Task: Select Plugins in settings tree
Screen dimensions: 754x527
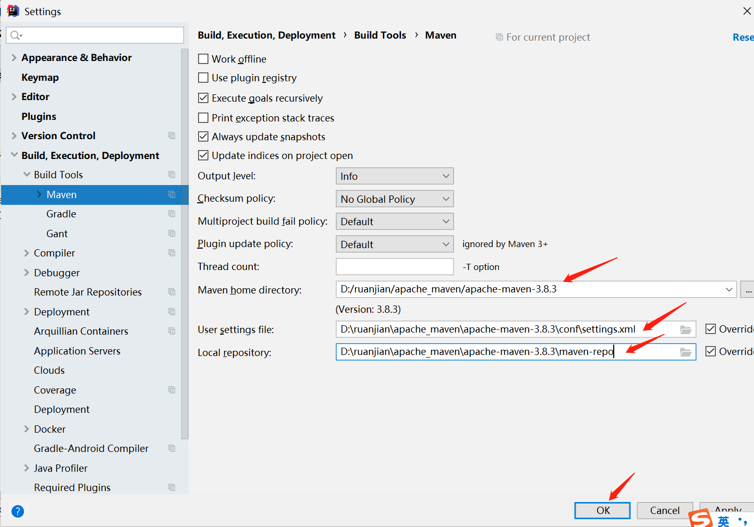Action: 39,116
